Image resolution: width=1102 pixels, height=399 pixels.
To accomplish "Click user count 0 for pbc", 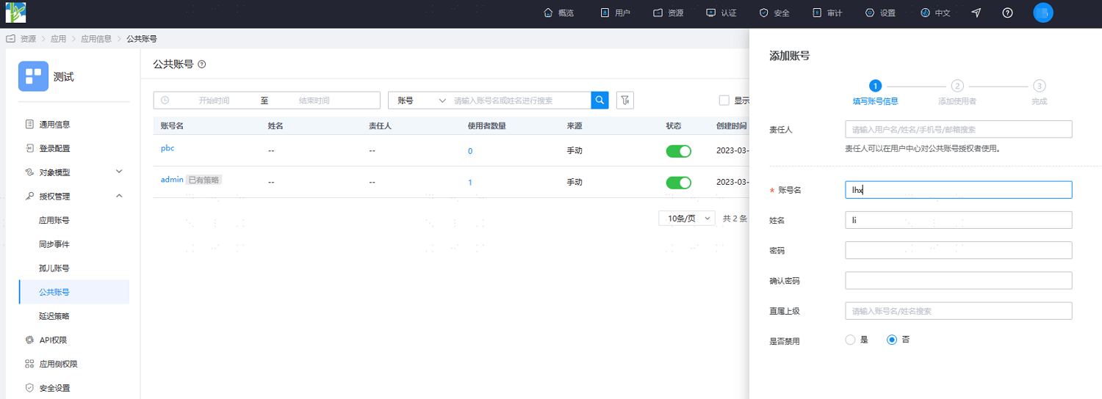I will 470,151.
